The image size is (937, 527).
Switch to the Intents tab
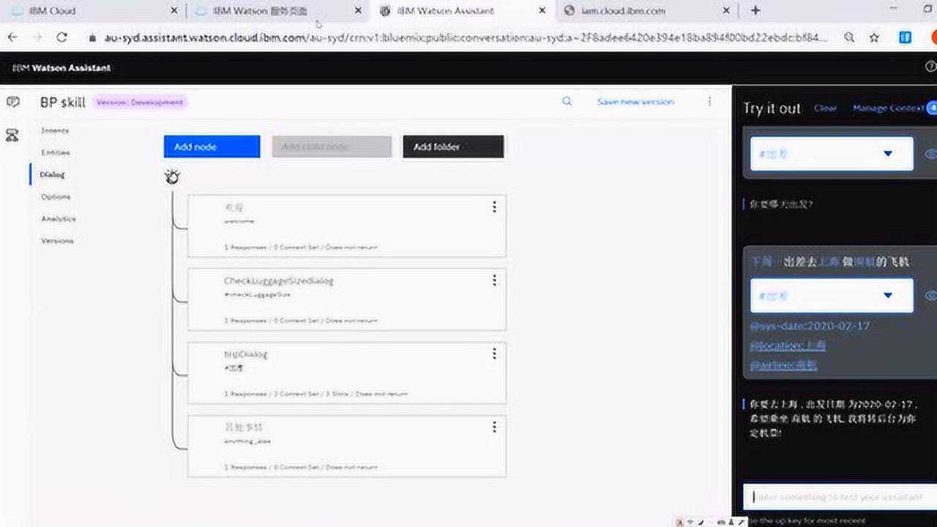tap(56, 130)
